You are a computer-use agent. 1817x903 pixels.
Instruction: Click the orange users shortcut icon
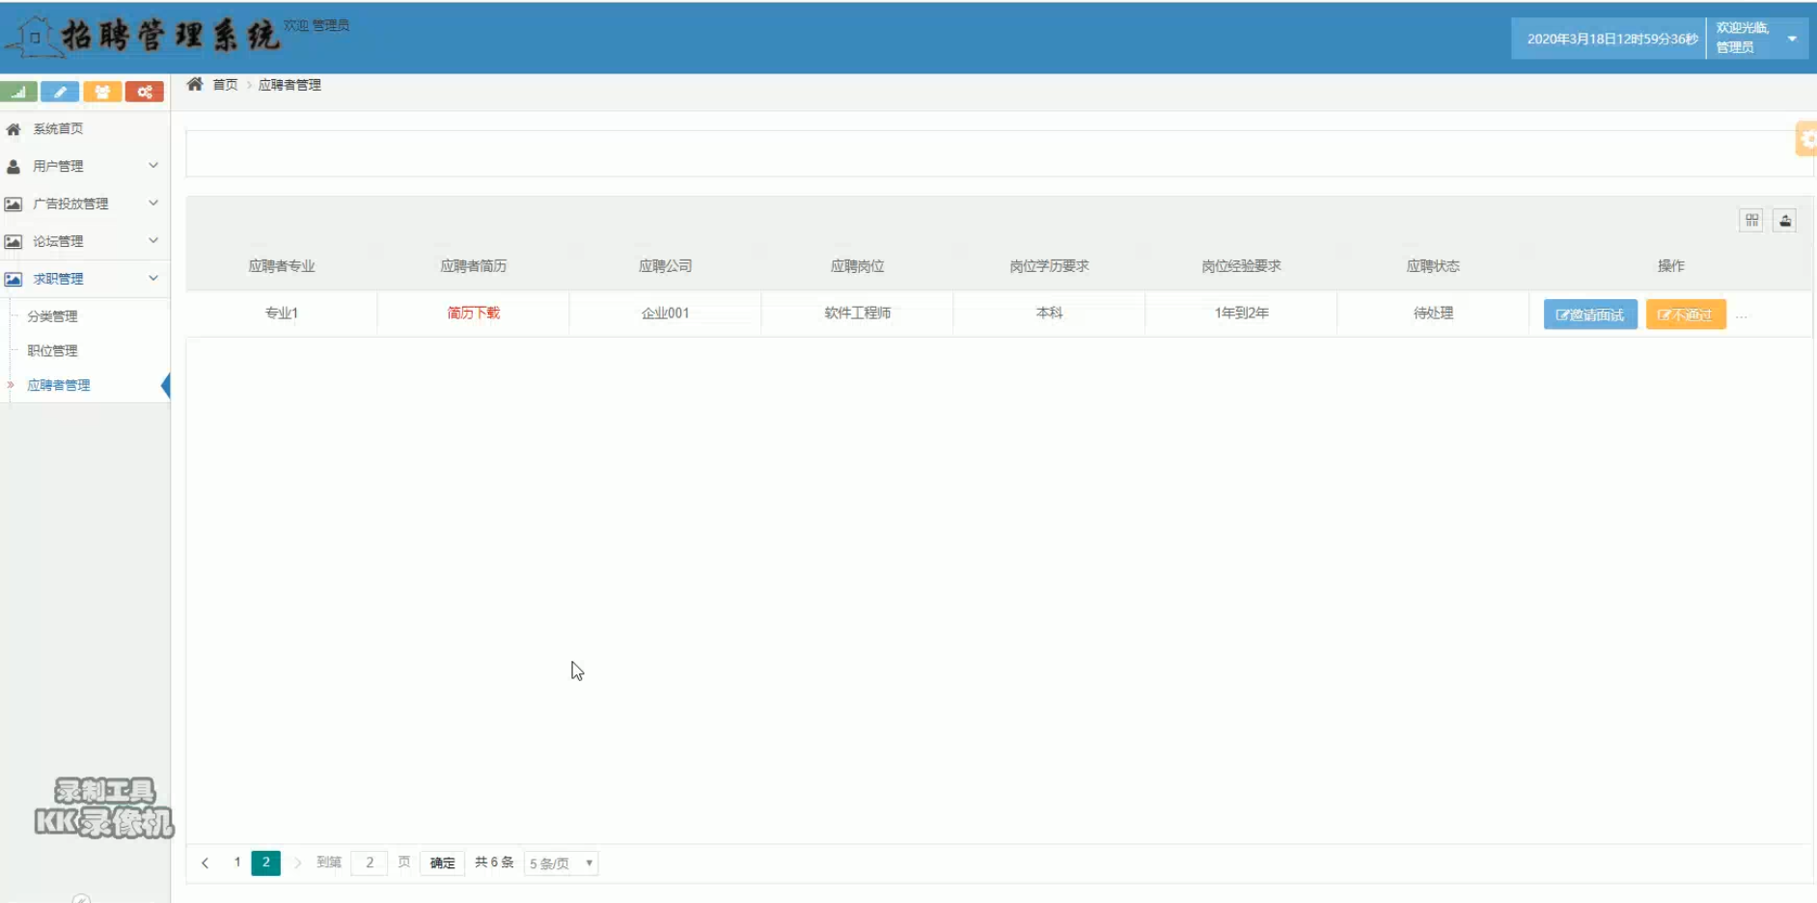click(x=102, y=92)
